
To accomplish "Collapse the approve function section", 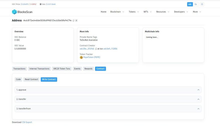I will click(198, 90).
